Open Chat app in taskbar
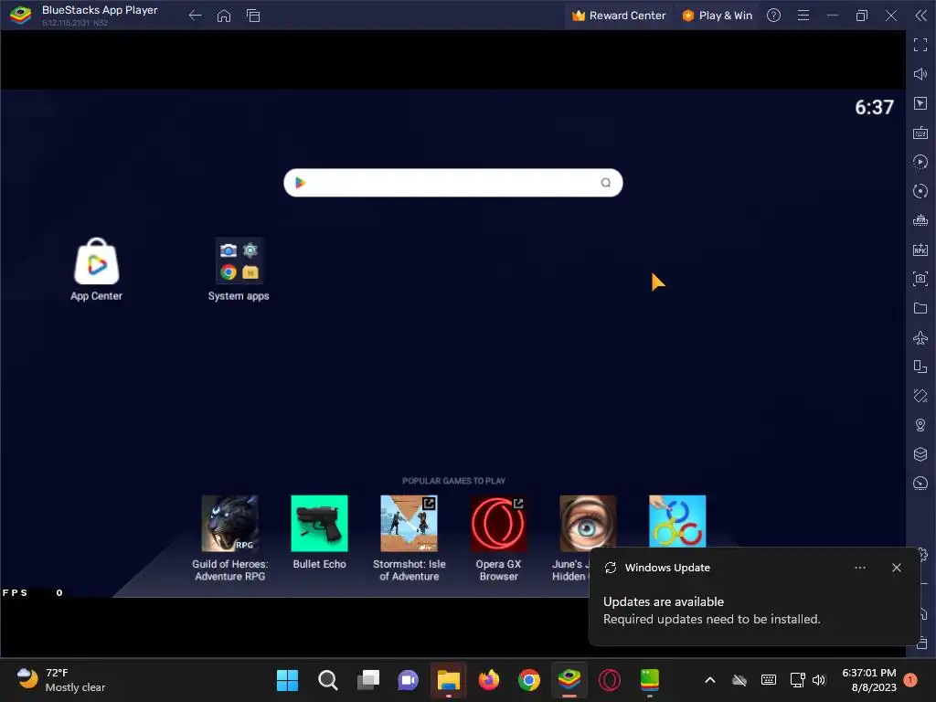This screenshot has height=702, width=936. click(409, 680)
